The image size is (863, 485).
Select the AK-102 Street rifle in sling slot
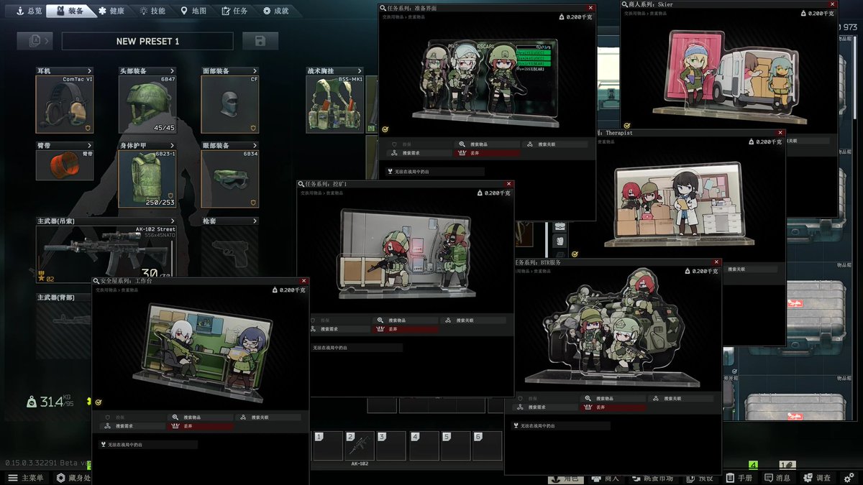coord(106,254)
